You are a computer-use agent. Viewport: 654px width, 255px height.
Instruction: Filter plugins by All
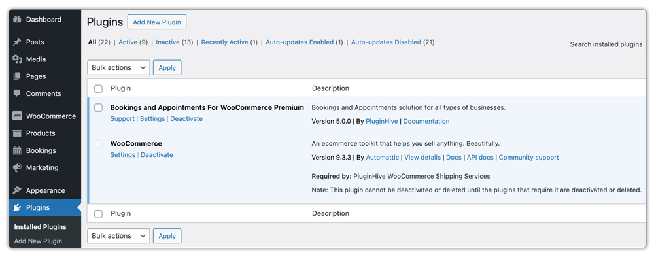[x=92, y=42]
